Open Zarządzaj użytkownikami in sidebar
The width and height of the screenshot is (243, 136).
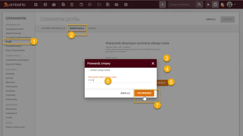(18, 38)
